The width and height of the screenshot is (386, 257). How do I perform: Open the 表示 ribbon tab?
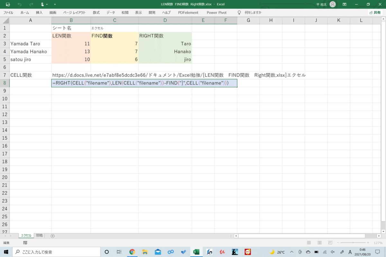point(139,13)
